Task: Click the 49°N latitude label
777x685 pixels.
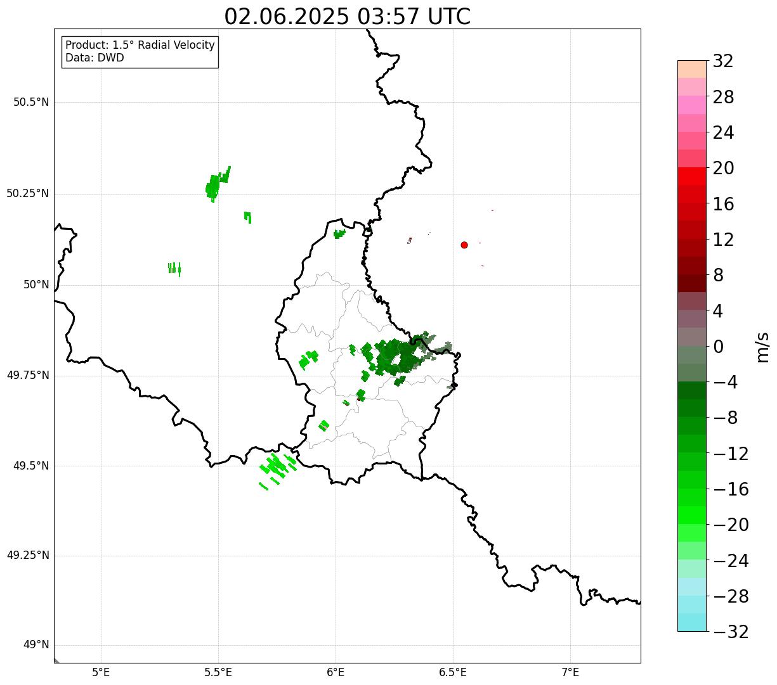Action: click(36, 645)
